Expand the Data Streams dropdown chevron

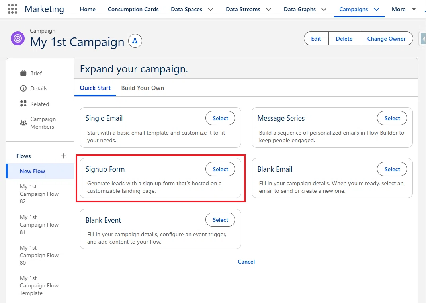click(x=268, y=9)
